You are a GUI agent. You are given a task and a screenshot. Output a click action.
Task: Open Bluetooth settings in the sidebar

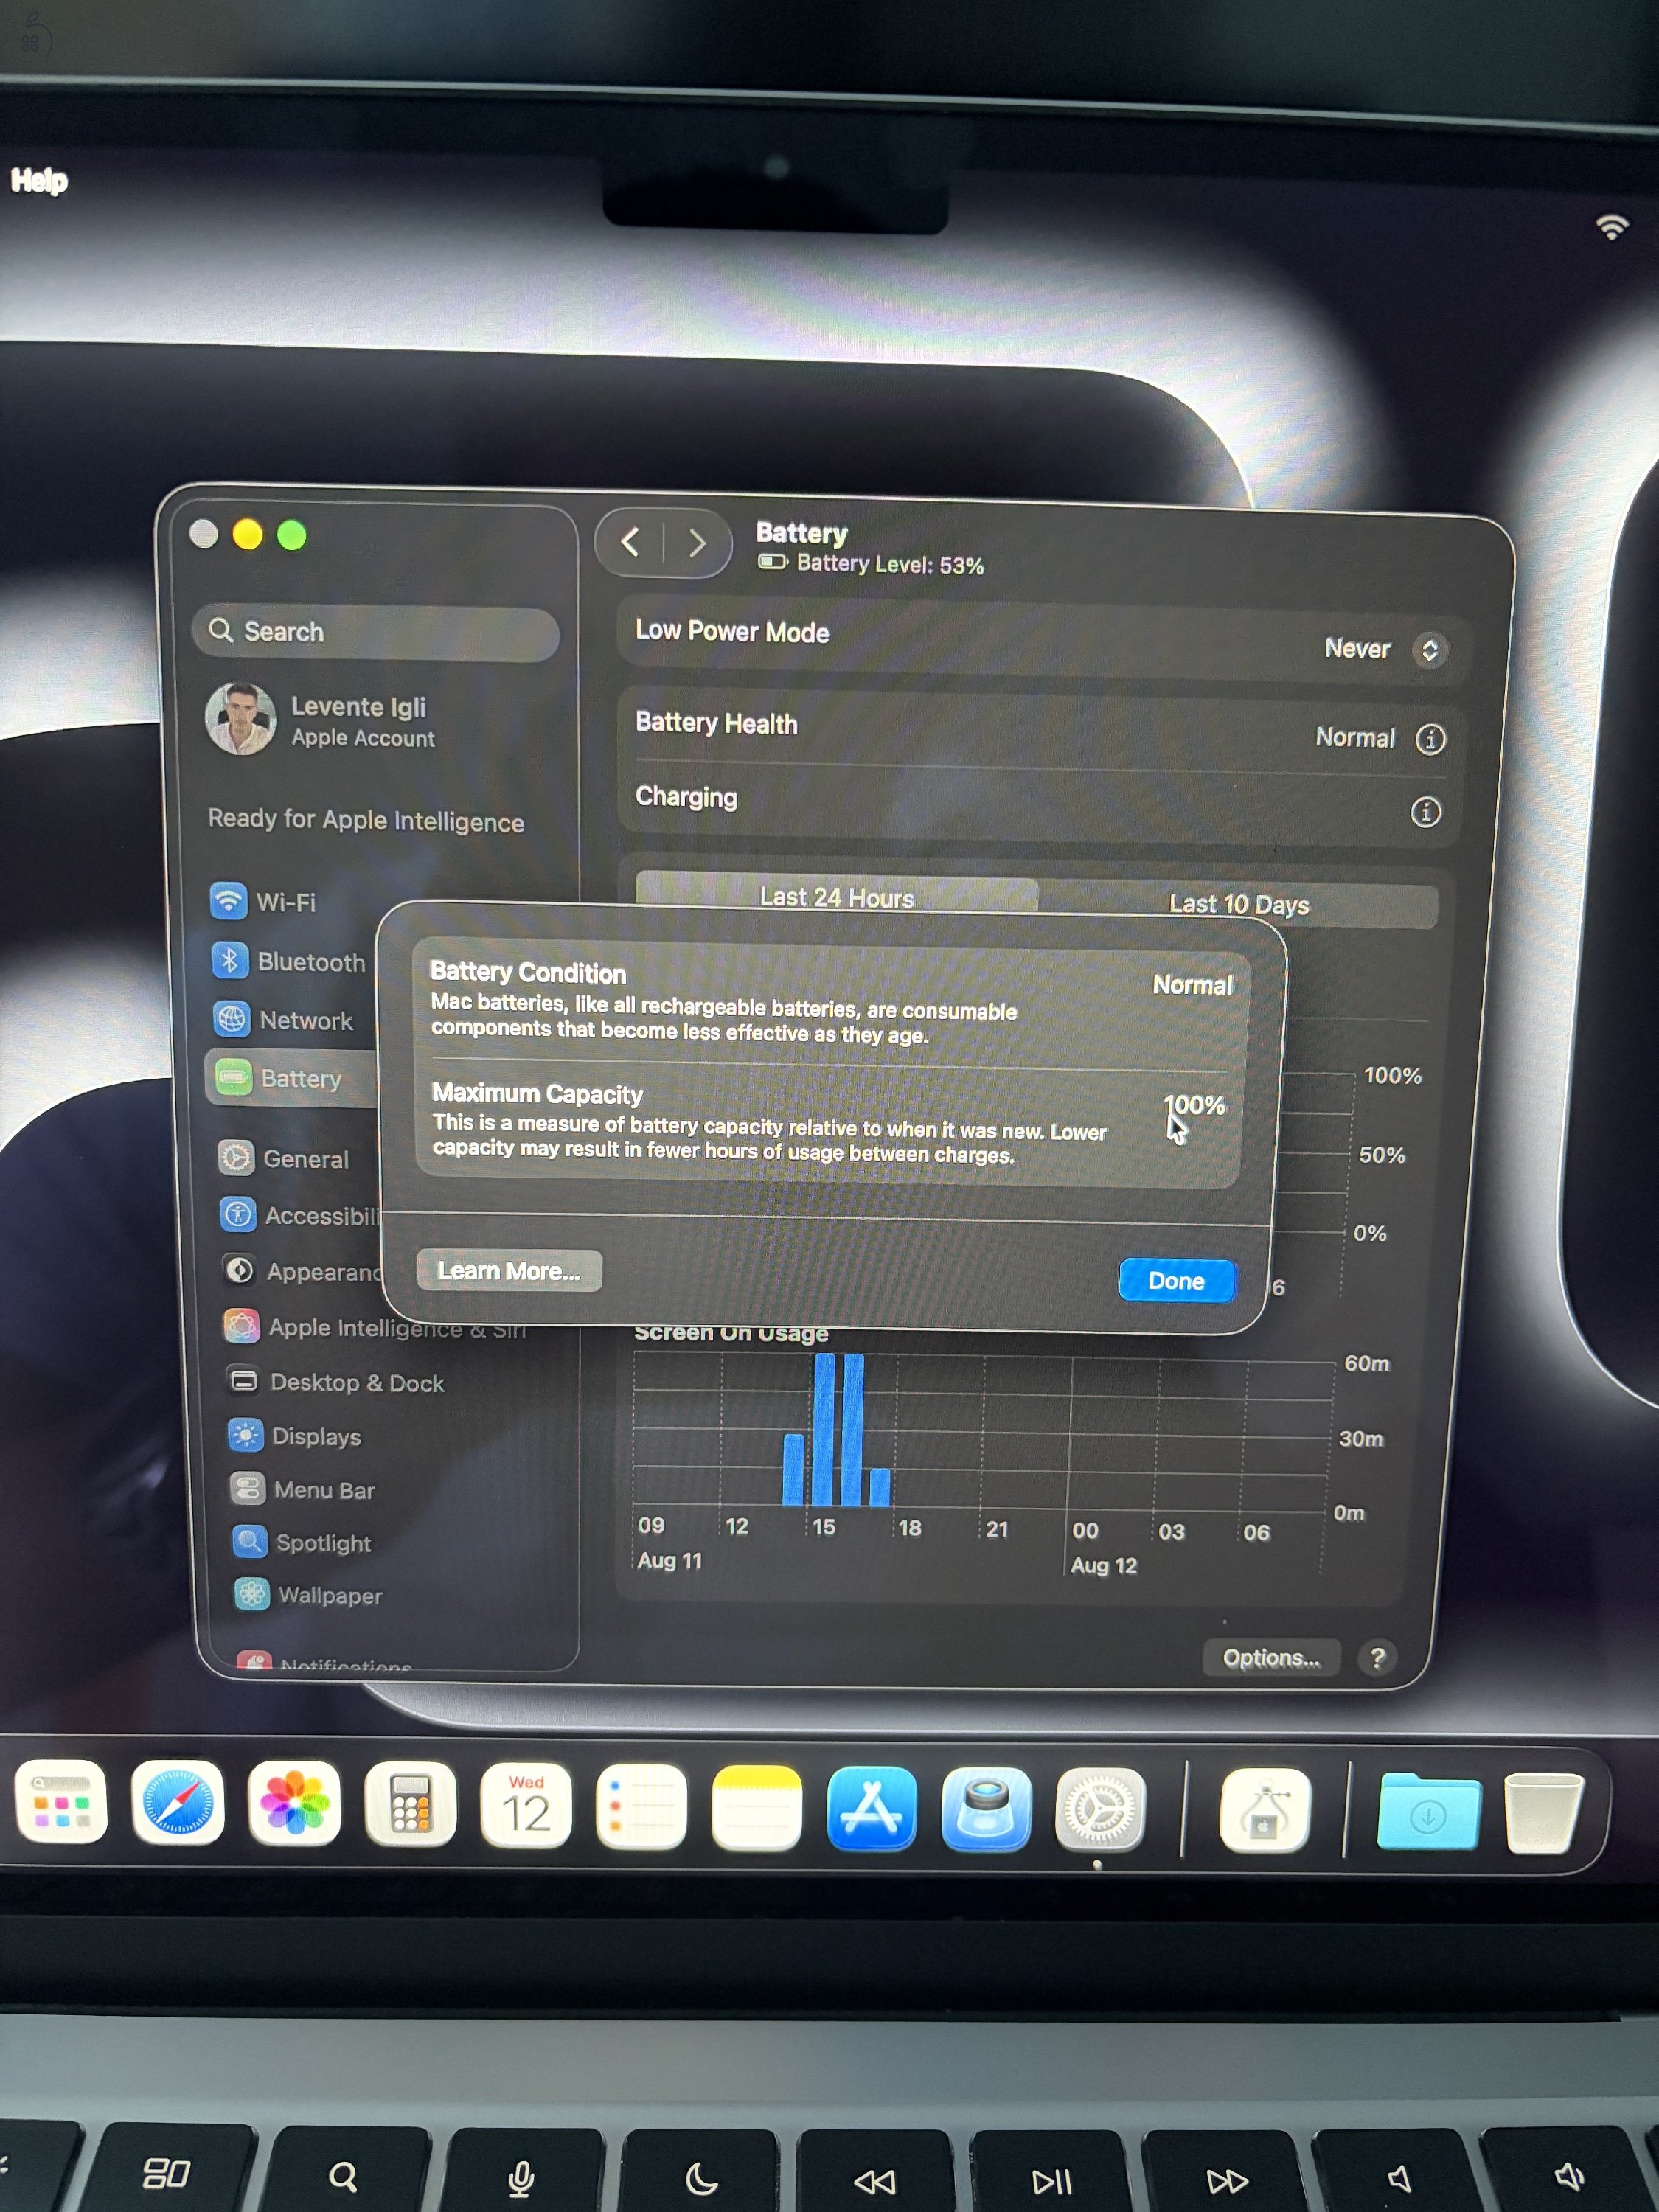coord(290,961)
